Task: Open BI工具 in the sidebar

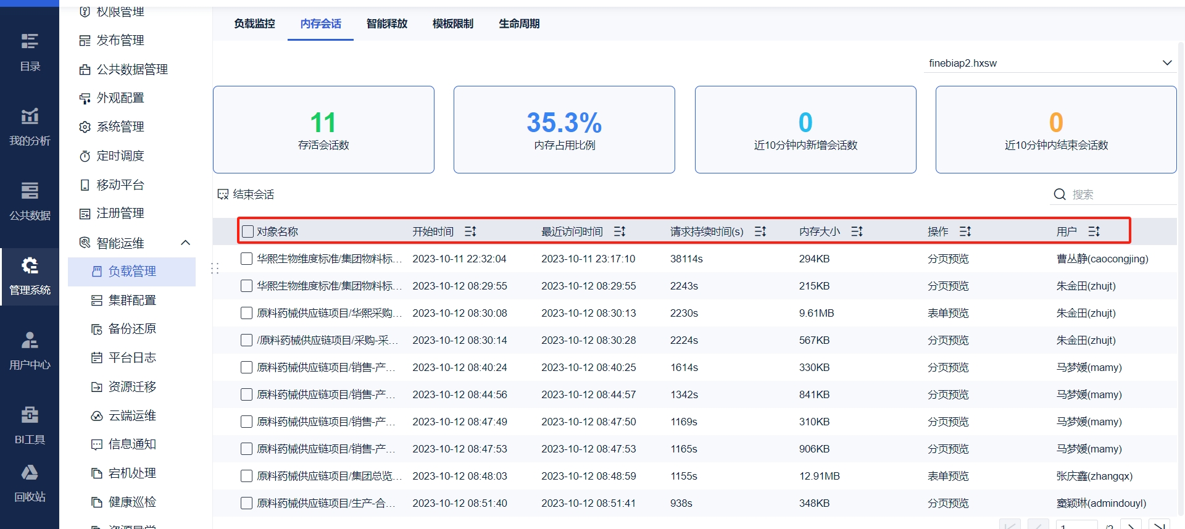Action: pos(30,426)
